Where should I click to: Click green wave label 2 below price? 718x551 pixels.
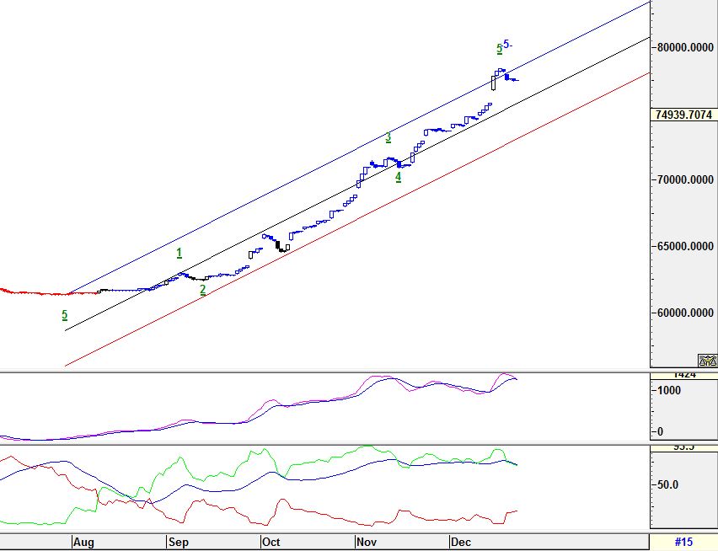202,290
